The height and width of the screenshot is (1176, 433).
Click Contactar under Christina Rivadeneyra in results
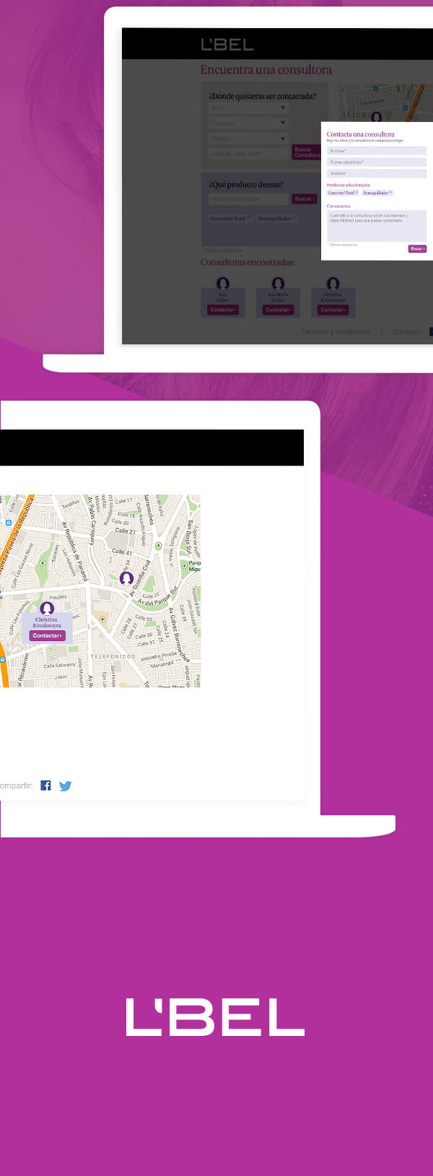(x=333, y=310)
